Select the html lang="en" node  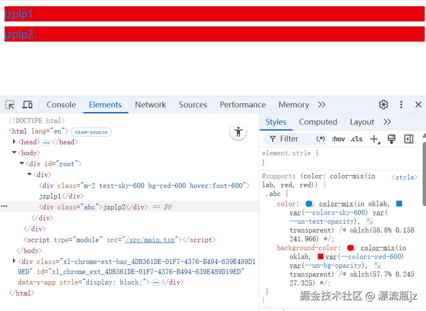point(38,131)
